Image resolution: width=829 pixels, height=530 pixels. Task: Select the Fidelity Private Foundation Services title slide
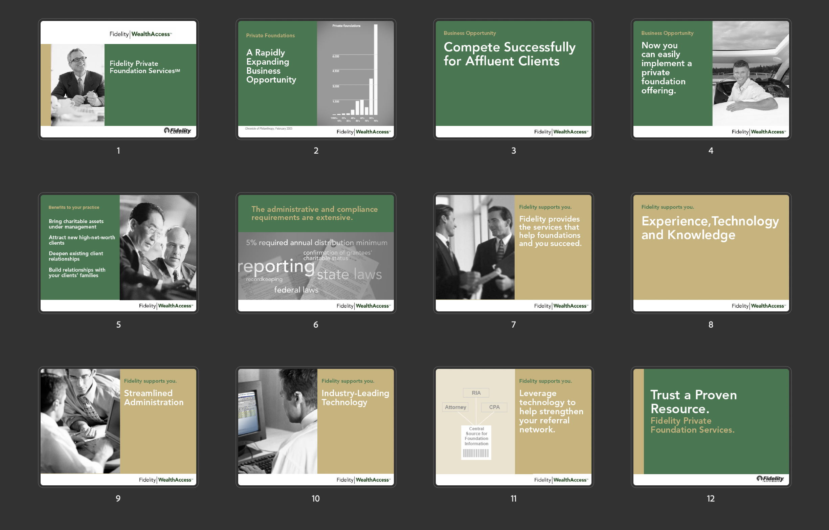[118, 79]
